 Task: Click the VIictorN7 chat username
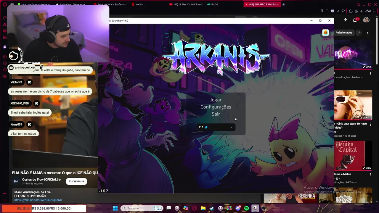(16, 82)
